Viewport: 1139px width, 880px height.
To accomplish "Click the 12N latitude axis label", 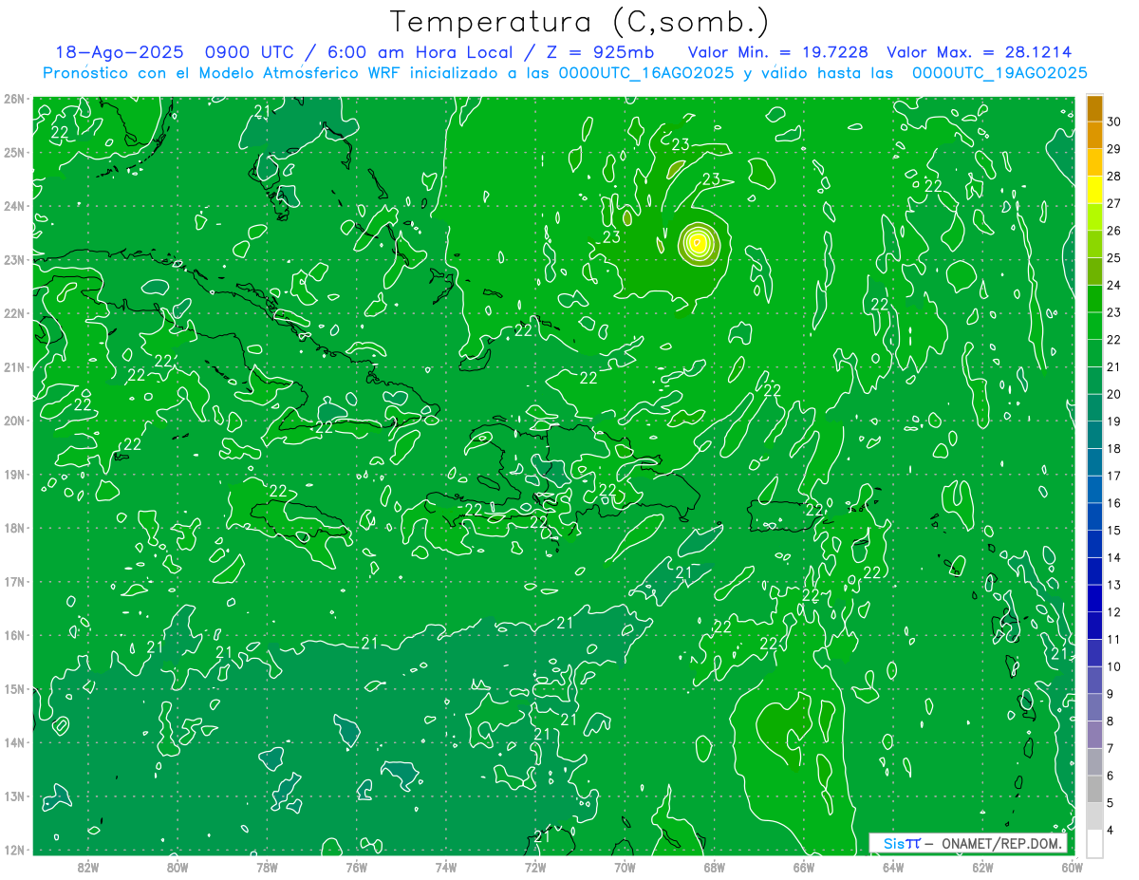I will pyautogui.click(x=14, y=850).
